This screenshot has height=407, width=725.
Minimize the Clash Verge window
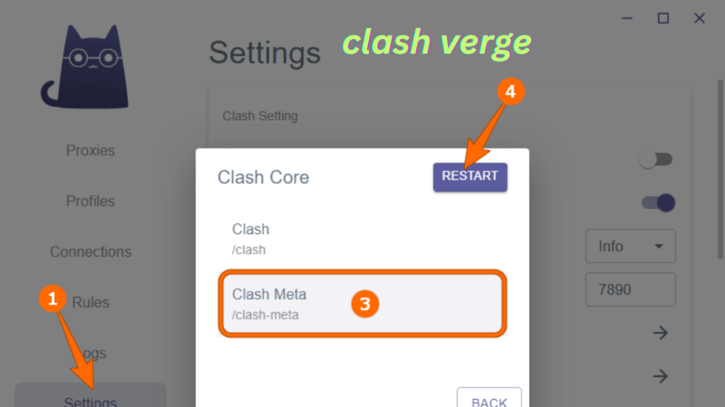627,18
